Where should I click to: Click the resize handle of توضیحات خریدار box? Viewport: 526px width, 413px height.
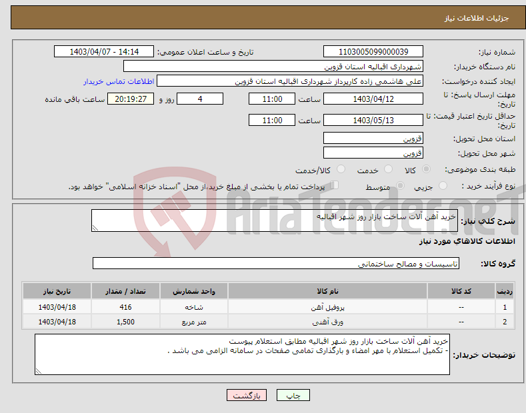pos(39,371)
